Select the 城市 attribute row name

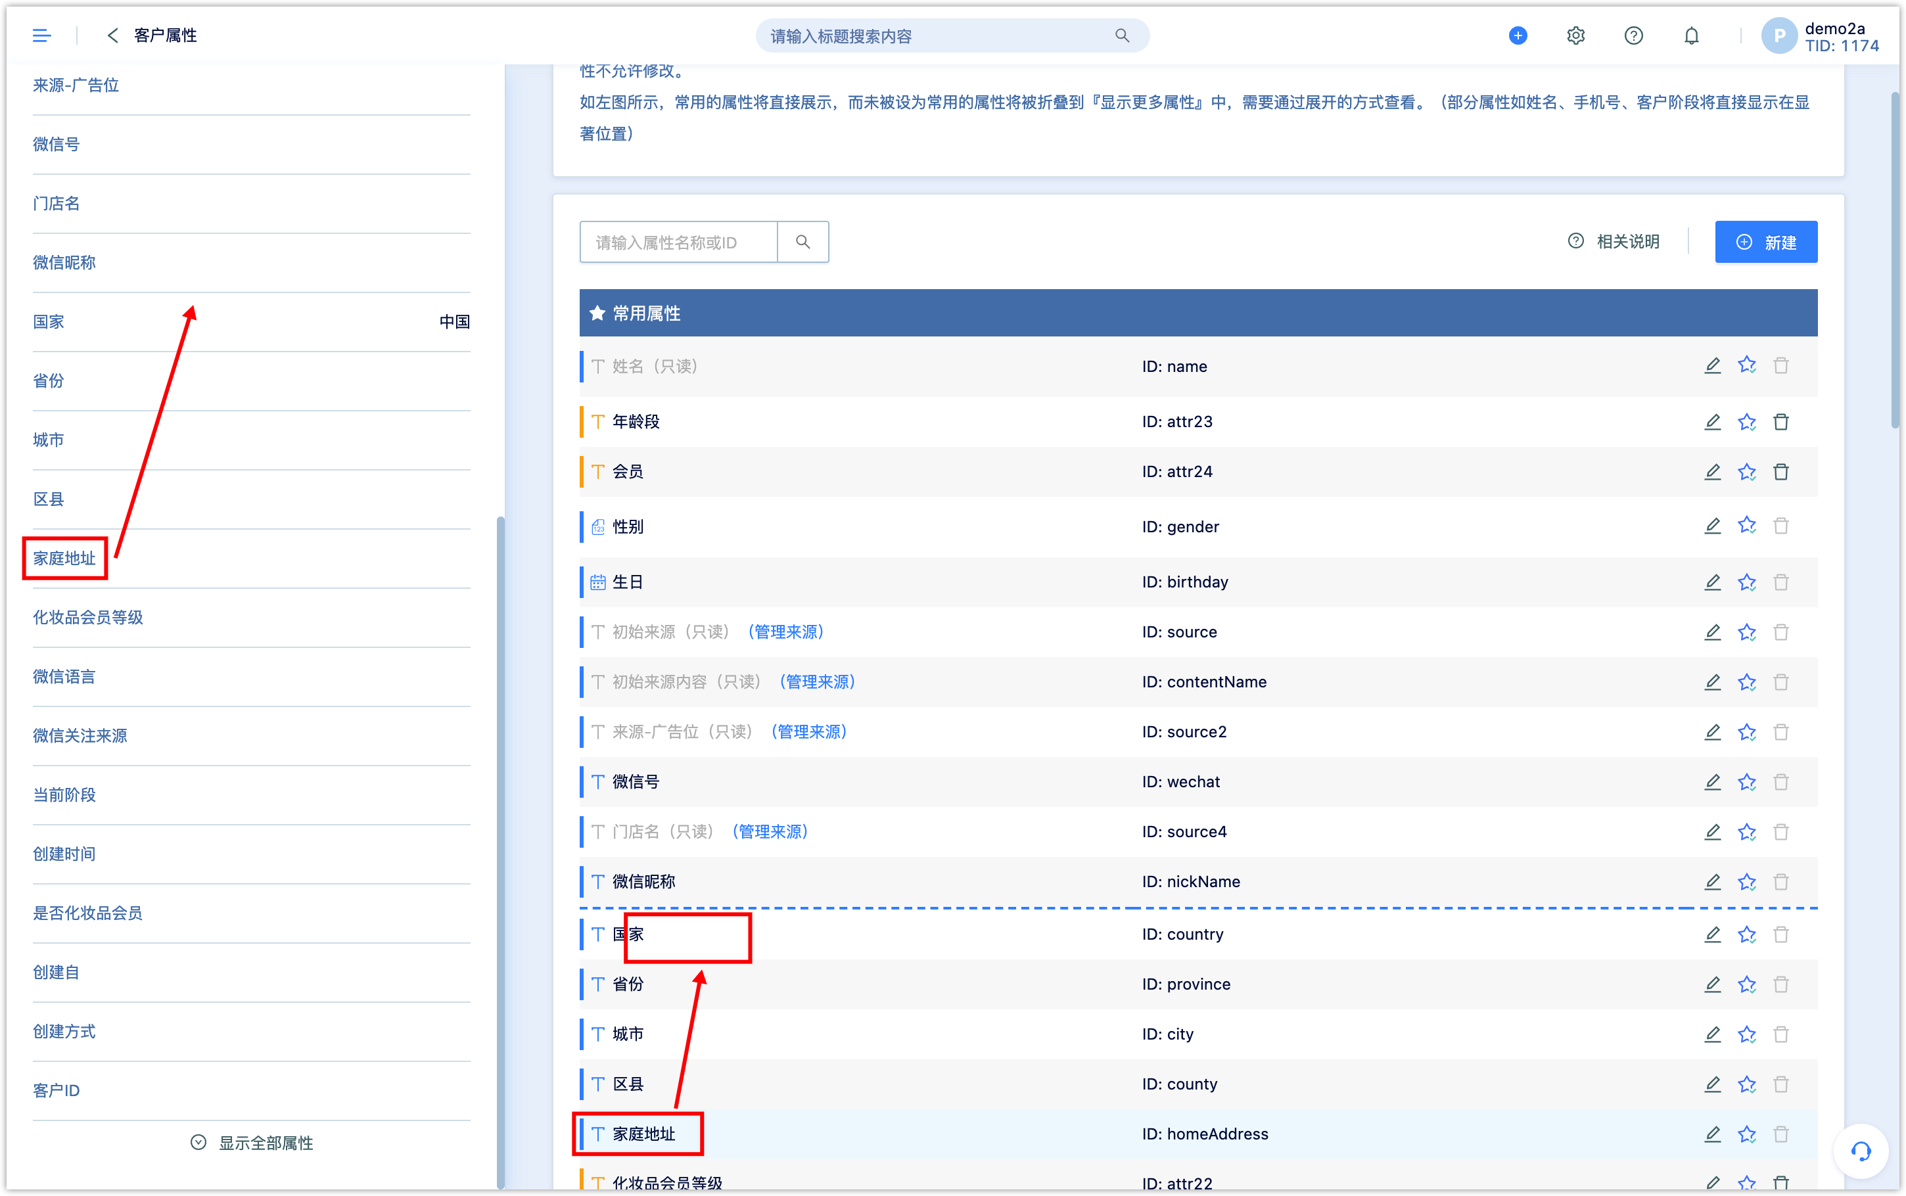click(628, 1034)
